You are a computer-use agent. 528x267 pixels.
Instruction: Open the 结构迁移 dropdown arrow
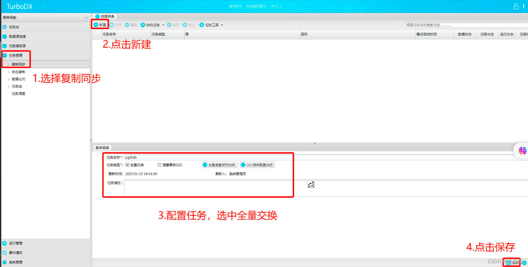163,25
